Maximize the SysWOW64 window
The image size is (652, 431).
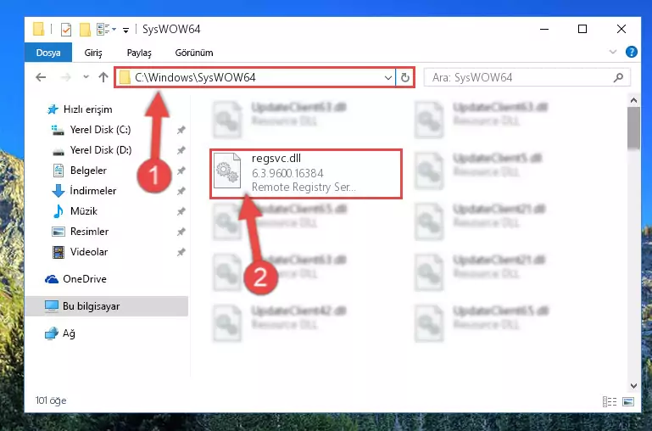tap(582, 29)
